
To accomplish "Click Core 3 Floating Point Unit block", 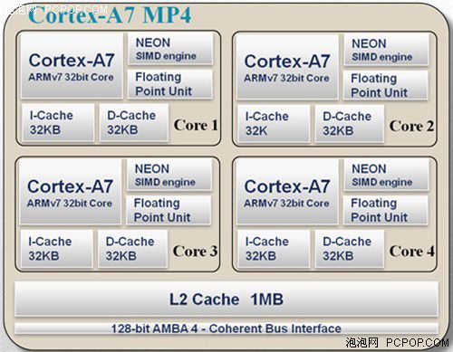I will pyautogui.click(x=169, y=210).
